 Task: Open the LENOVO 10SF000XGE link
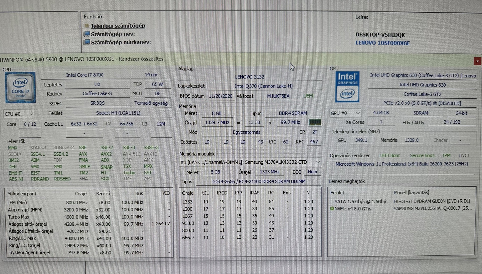coord(382,43)
